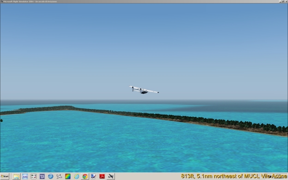
Task: Minimize the Flight Simulator window
Action: [x=280, y=1]
